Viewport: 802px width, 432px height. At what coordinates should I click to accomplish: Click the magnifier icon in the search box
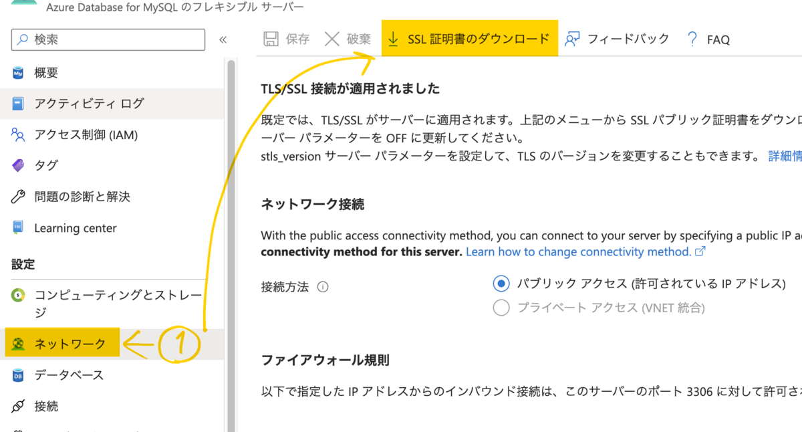pyautogui.click(x=23, y=39)
